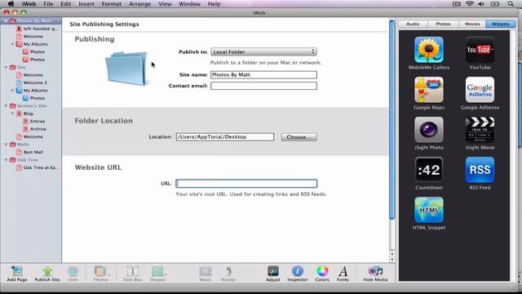The height and width of the screenshot is (294, 522).
Task: Select the Oak Tree at Sa... page
Action: coord(38,167)
